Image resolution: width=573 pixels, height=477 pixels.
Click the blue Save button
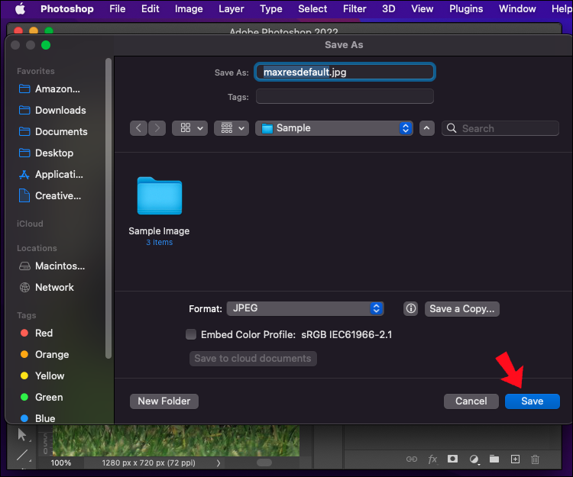click(532, 401)
